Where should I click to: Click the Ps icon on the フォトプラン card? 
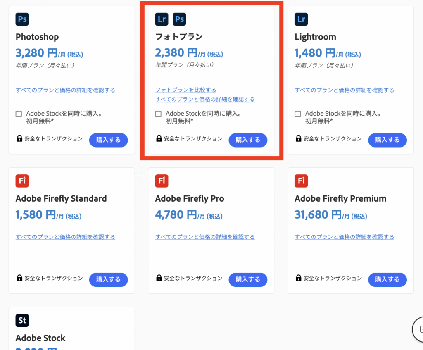click(179, 19)
